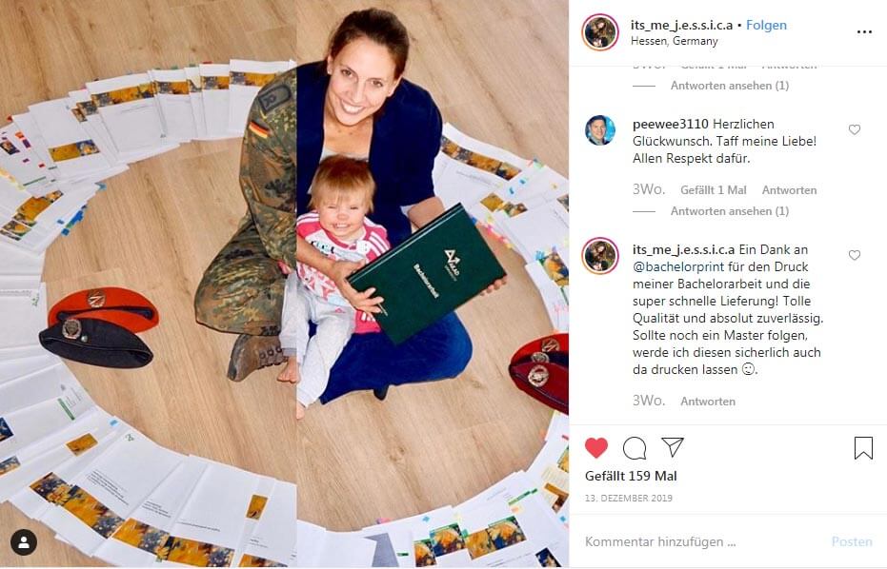
Task: Reply to peewee3110 via Antworten
Action: point(789,190)
